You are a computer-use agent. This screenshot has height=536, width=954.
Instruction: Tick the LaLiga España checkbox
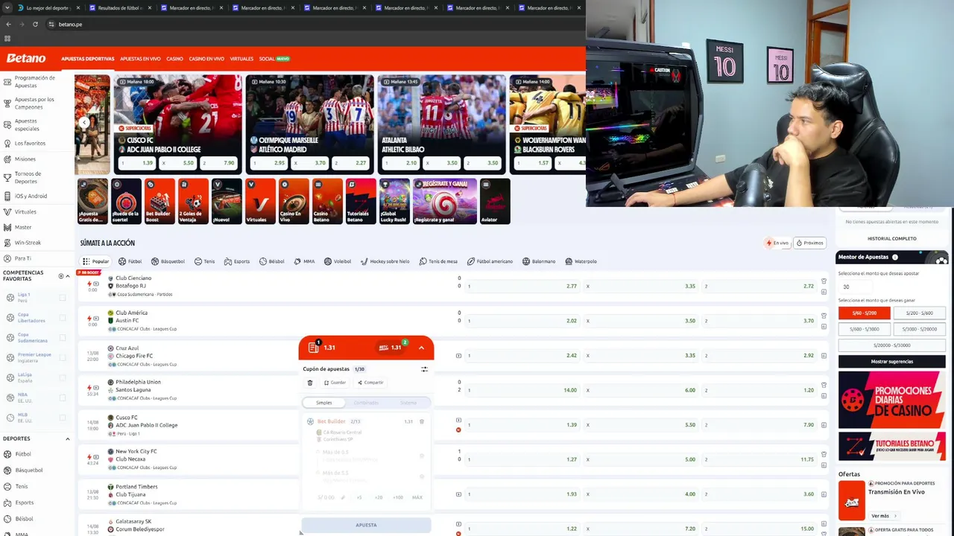coord(62,378)
